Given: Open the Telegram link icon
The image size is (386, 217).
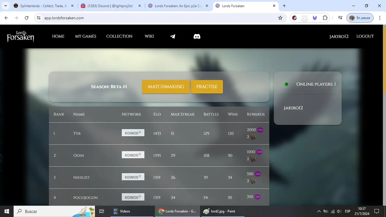Looking at the screenshot, I should tap(172, 36).
